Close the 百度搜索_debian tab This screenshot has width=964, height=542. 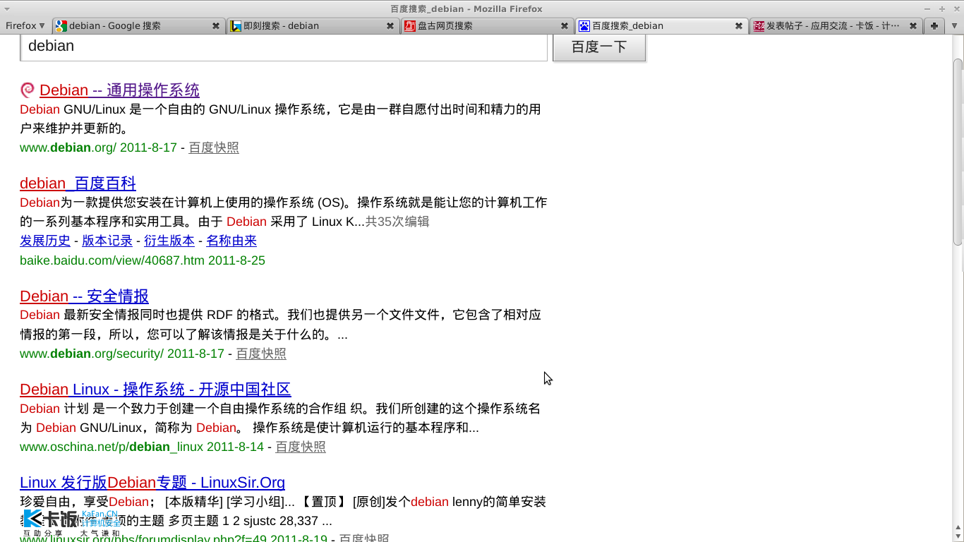[x=739, y=25]
